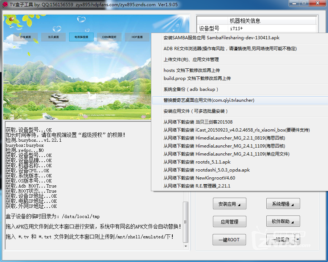Expand the 系统增强 dropdown button
The image size is (328, 262).
click(283, 204)
